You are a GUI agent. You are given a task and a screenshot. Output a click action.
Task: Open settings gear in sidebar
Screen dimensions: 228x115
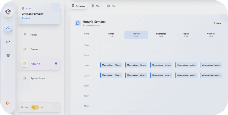click(8, 55)
